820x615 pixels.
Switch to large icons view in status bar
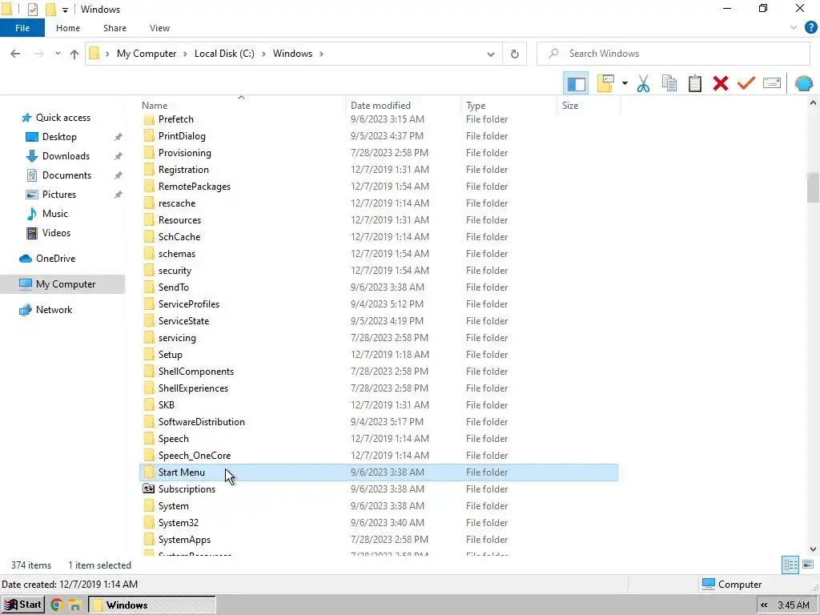coord(808,565)
